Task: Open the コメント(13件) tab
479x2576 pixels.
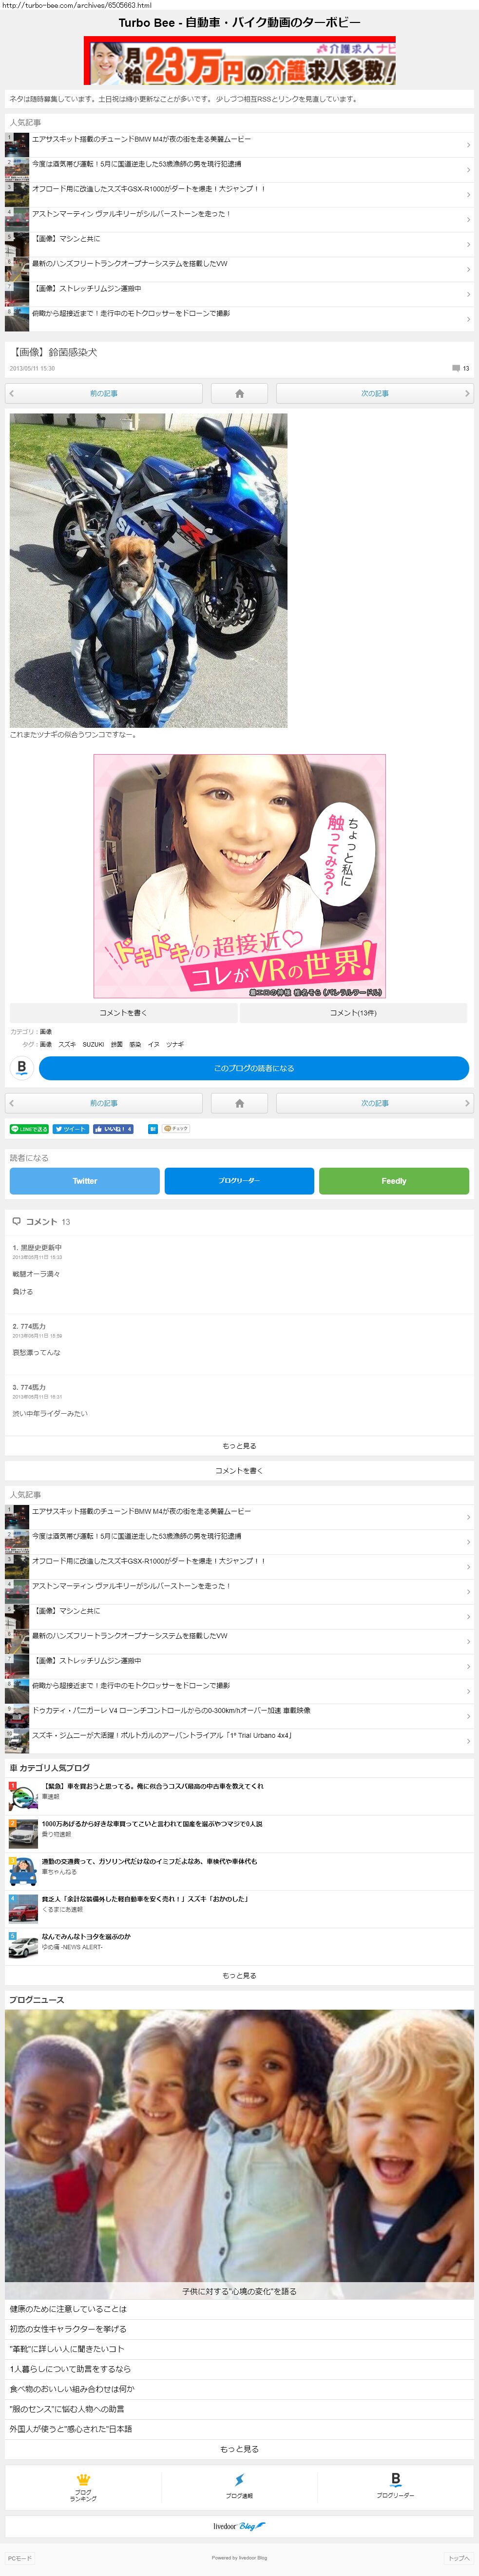Action: [x=353, y=1013]
